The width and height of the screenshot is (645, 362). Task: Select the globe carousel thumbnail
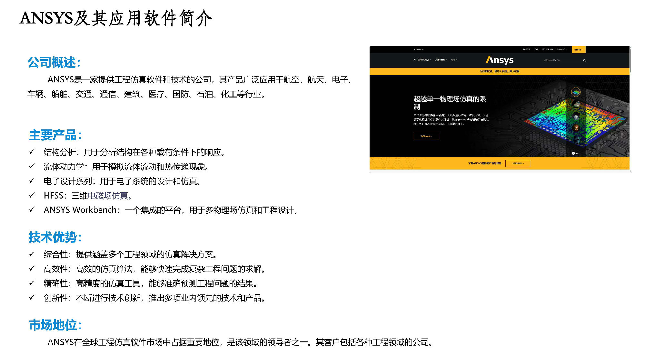(x=576, y=116)
